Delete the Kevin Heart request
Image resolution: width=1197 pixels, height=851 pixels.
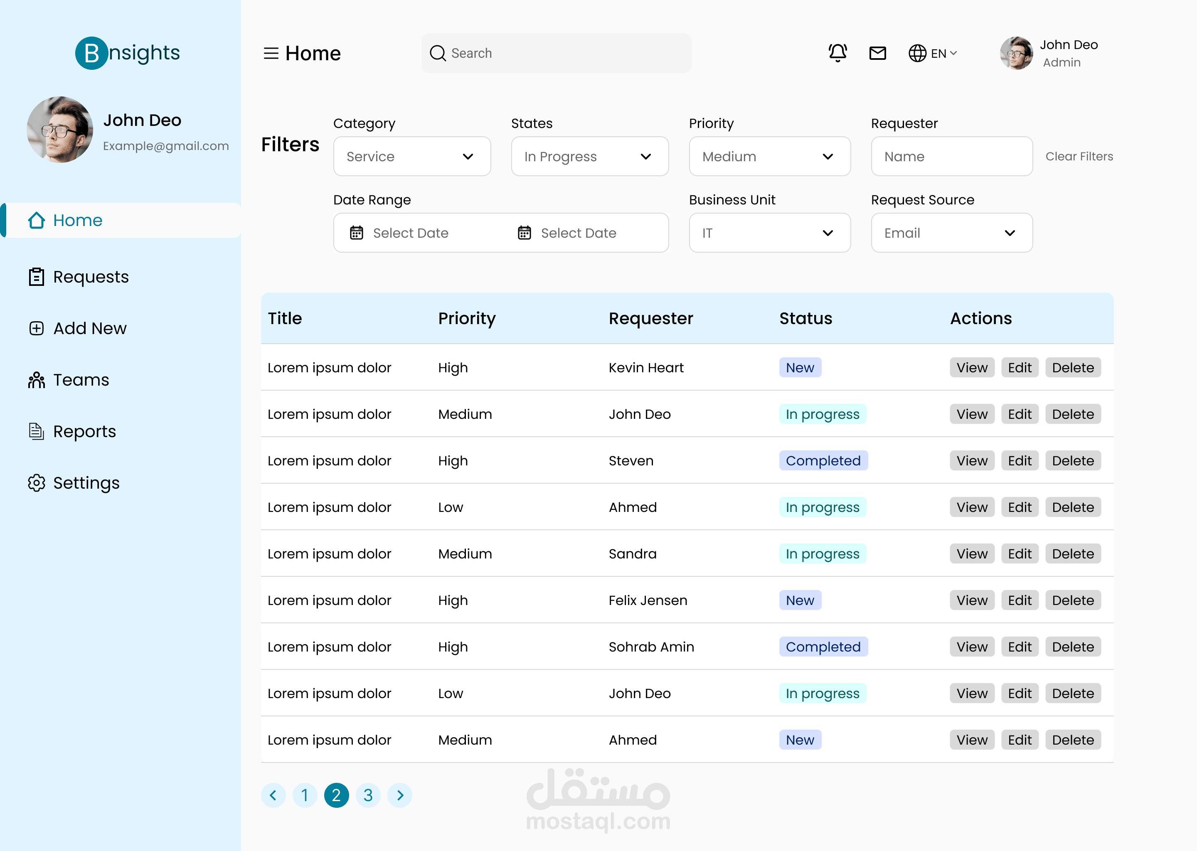pos(1073,367)
